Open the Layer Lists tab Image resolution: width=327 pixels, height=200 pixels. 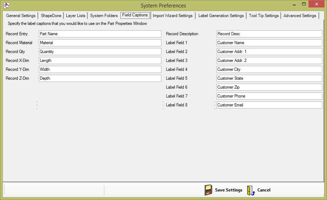click(x=76, y=16)
